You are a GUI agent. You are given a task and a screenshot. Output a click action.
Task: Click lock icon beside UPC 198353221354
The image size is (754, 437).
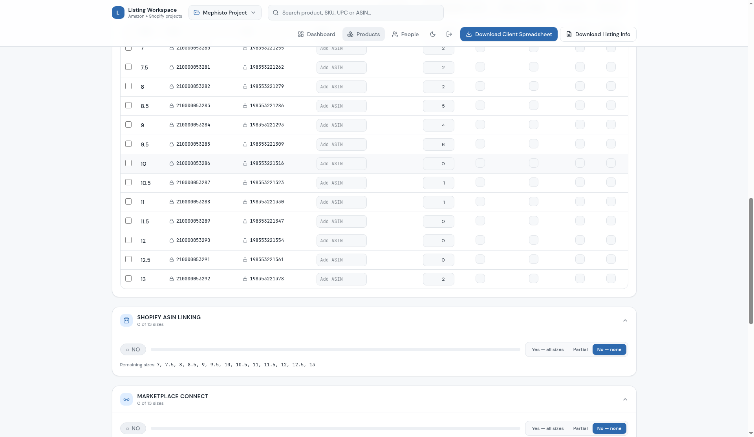(x=245, y=240)
